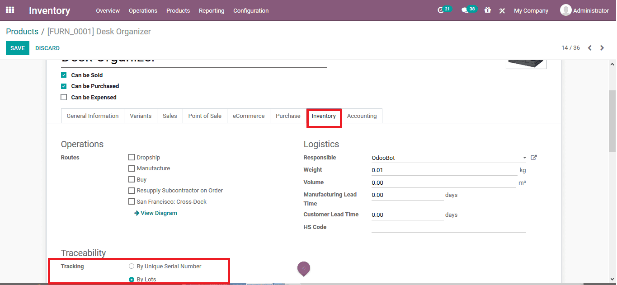
Task: Open the messages chat icon with 38
Action: pos(465,10)
